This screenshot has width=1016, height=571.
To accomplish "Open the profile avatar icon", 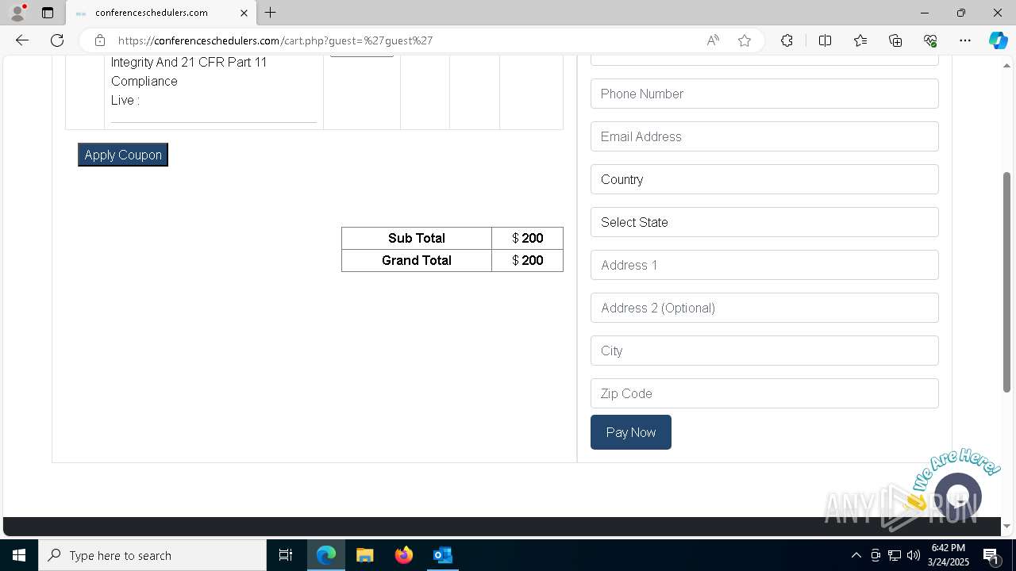I will (17, 13).
